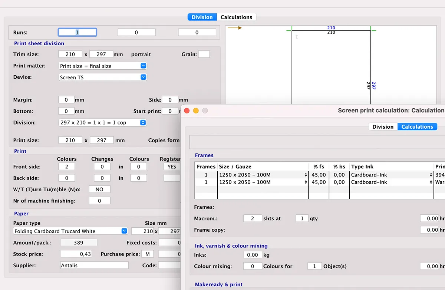Click the Grain box
The width and height of the screenshot is (445, 290).
204,54
